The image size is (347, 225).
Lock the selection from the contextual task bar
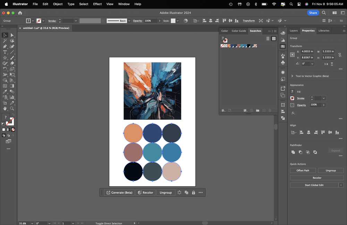[193, 192]
